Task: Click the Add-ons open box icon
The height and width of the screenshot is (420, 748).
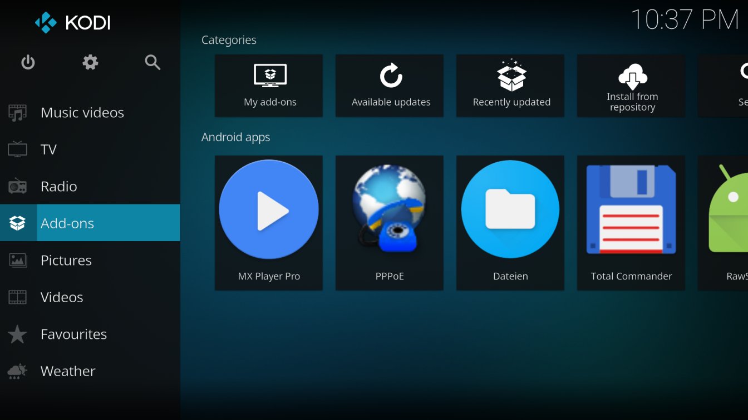Action: point(17,223)
